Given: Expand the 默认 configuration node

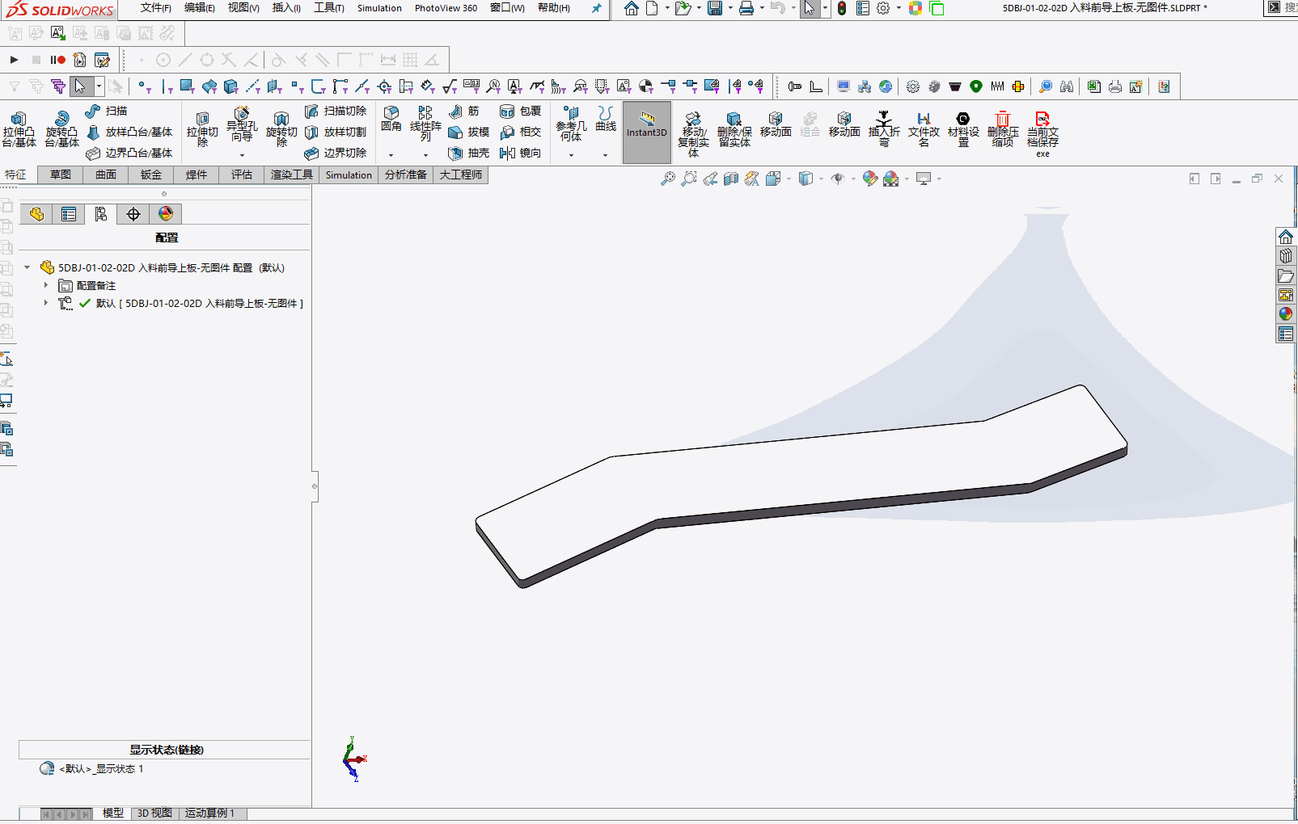Looking at the screenshot, I should click(x=46, y=303).
